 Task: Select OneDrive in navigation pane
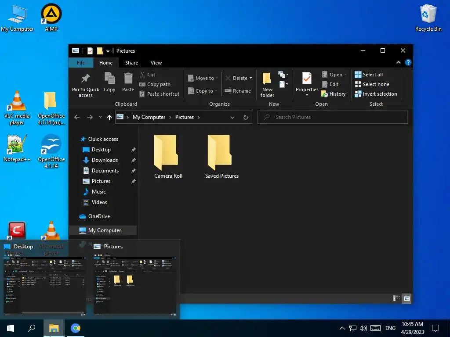pos(99,216)
